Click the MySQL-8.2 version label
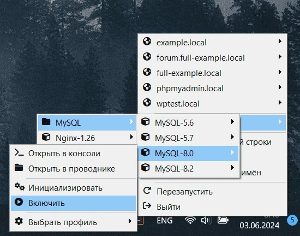Viewport: 300px width, 236px height. [x=175, y=169]
